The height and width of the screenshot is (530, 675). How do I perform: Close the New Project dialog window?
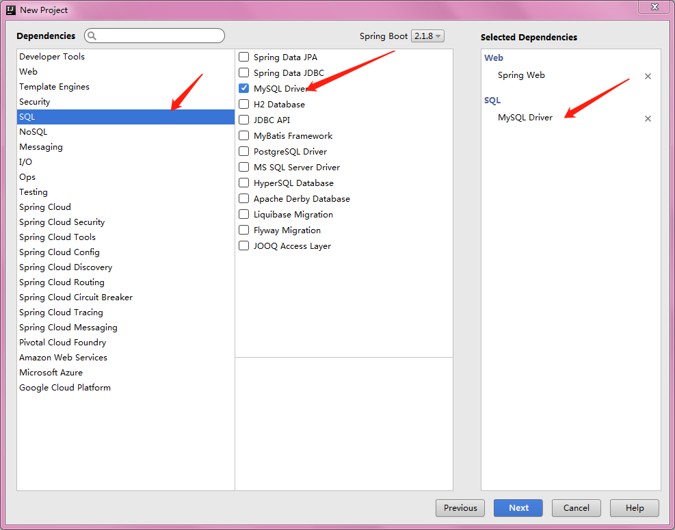(x=654, y=7)
